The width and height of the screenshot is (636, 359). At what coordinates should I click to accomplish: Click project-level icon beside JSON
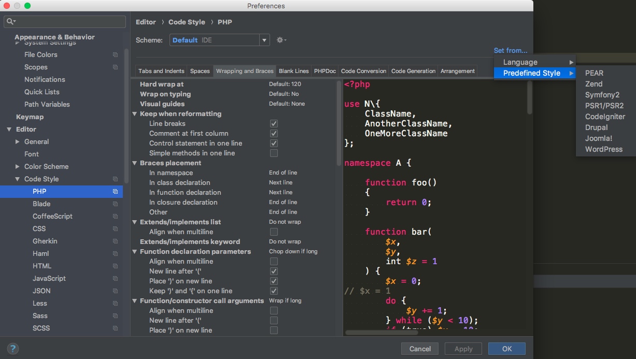point(115,291)
